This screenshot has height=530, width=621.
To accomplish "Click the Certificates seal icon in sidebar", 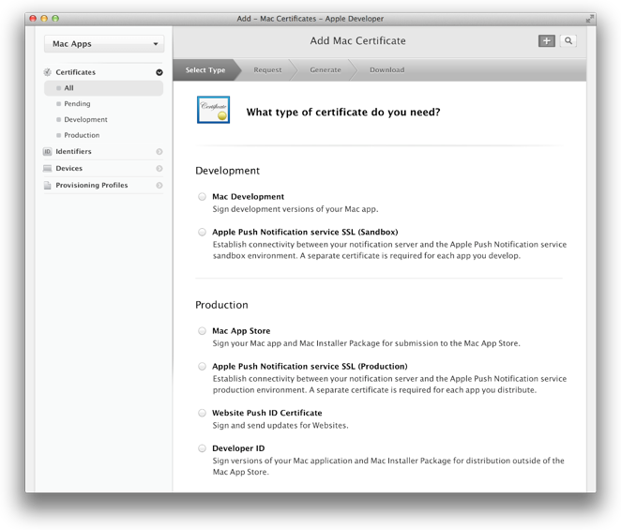I will pos(48,72).
